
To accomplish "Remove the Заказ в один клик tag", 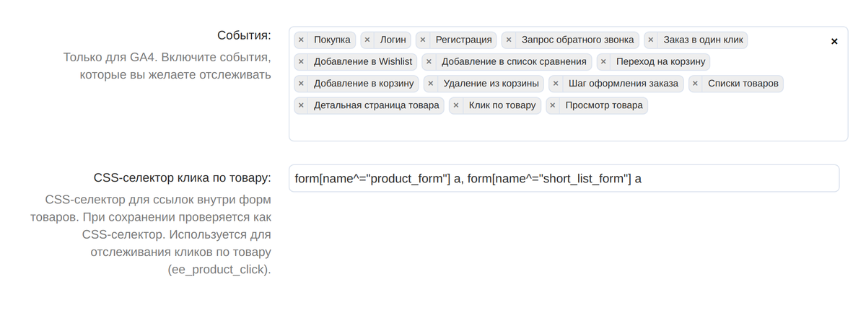I will [651, 40].
